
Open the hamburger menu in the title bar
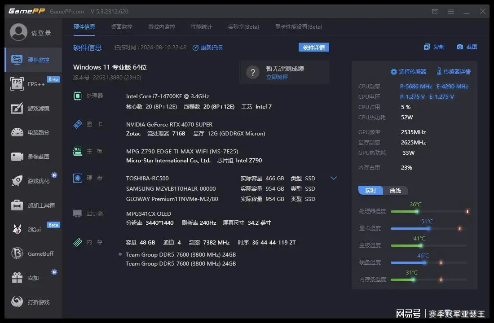click(x=451, y=11)
